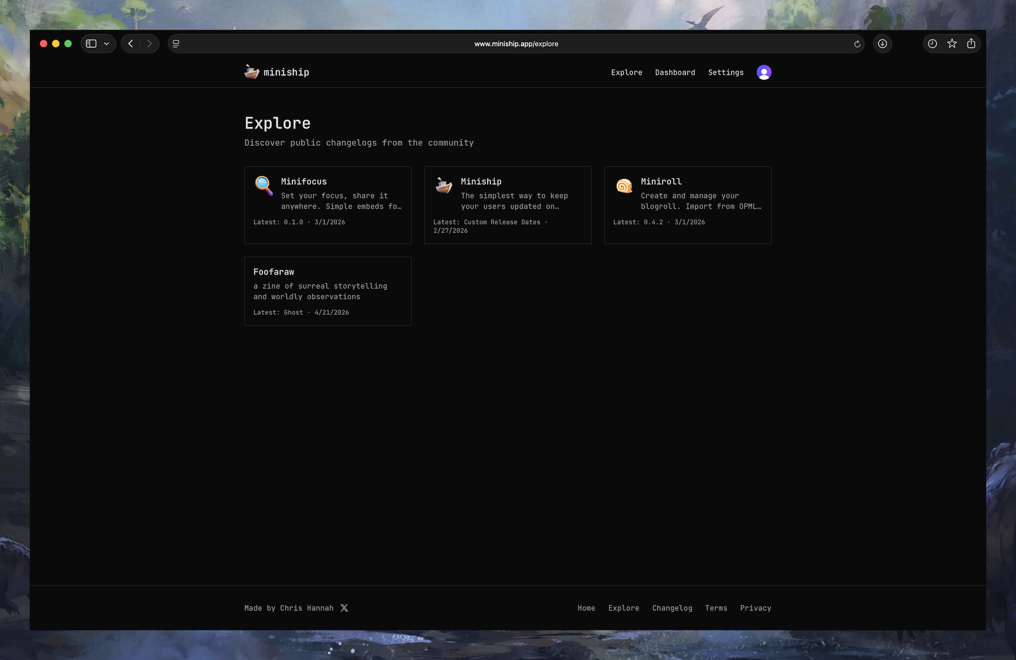Open the Miniroll changelog card
Screen dimensions: 1016x660
pyautogui.click(x=687, y=205)
